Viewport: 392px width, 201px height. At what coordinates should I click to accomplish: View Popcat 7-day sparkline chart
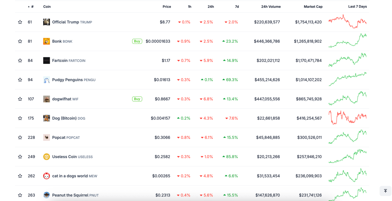click(x=347, y=137)
